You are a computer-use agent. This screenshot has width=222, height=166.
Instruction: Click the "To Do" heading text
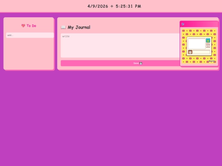31,26
